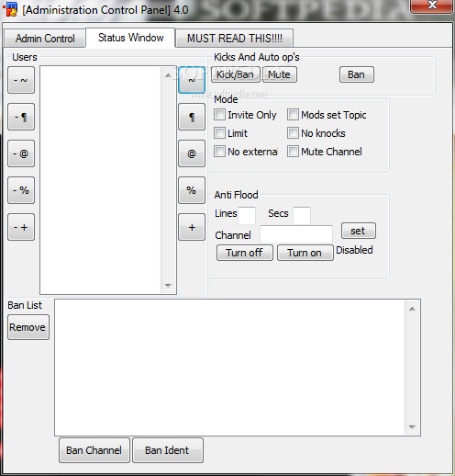Click the Anti Flood Channel field
This screenshot has width=455, height=476.
[x=296, y=234]
